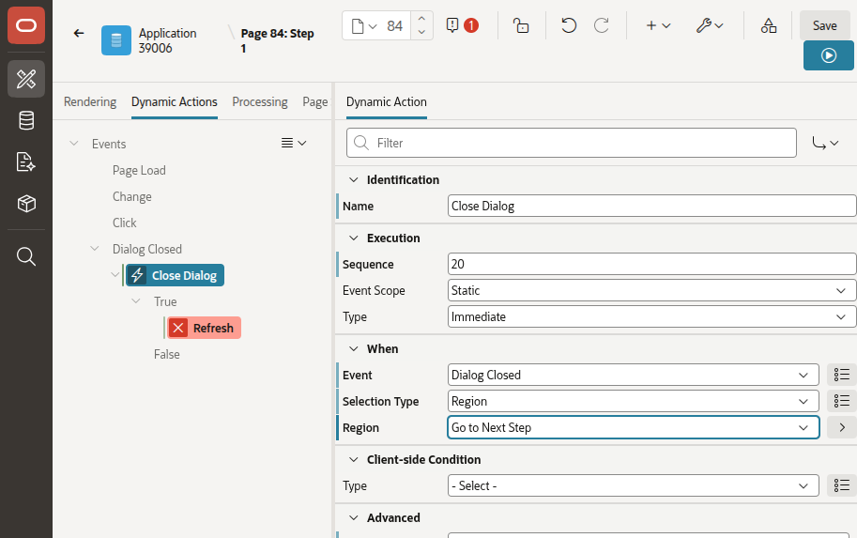Collapse the When section
Screen dimensions: 857x538
(x=354, y=349)
